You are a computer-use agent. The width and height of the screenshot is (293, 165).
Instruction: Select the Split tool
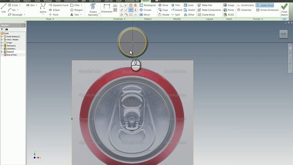click(x=175, y=15)
